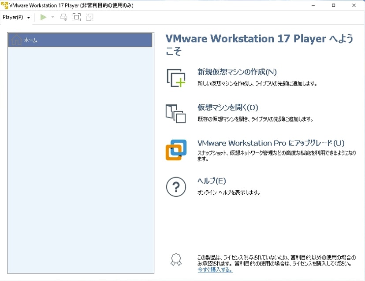This screenshot has width=365, height=281.
Task: Enter full screen mode via toolbar icon
Action: tap(76, 17)
